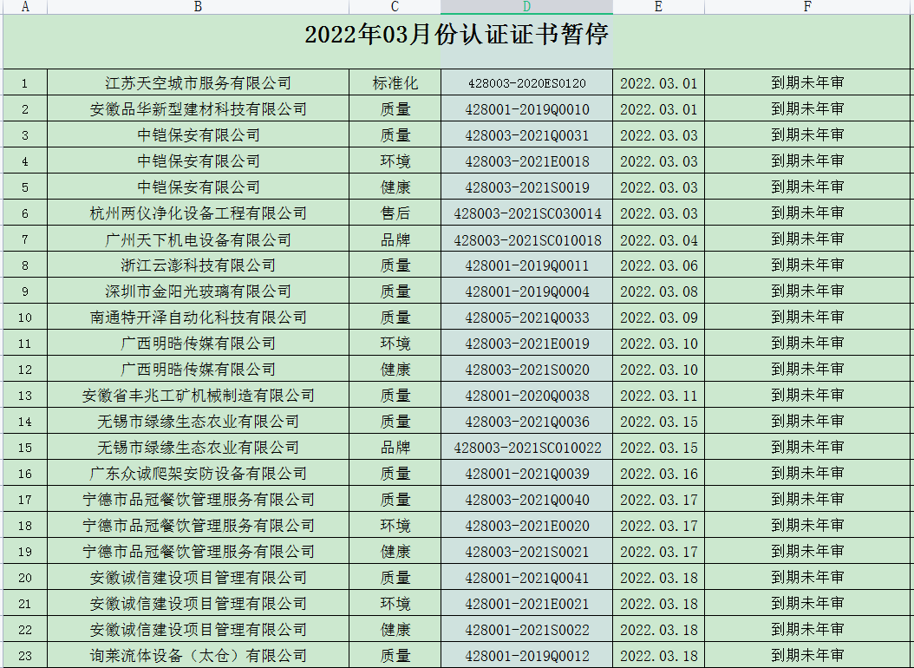
Task: Click certificate number 428003-2020ES0120
Action: [x=526, y=83]
